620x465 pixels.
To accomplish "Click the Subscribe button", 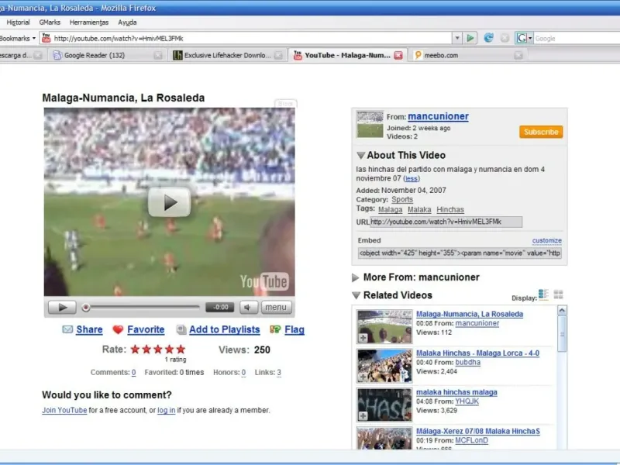I will (x=541, y=132).
